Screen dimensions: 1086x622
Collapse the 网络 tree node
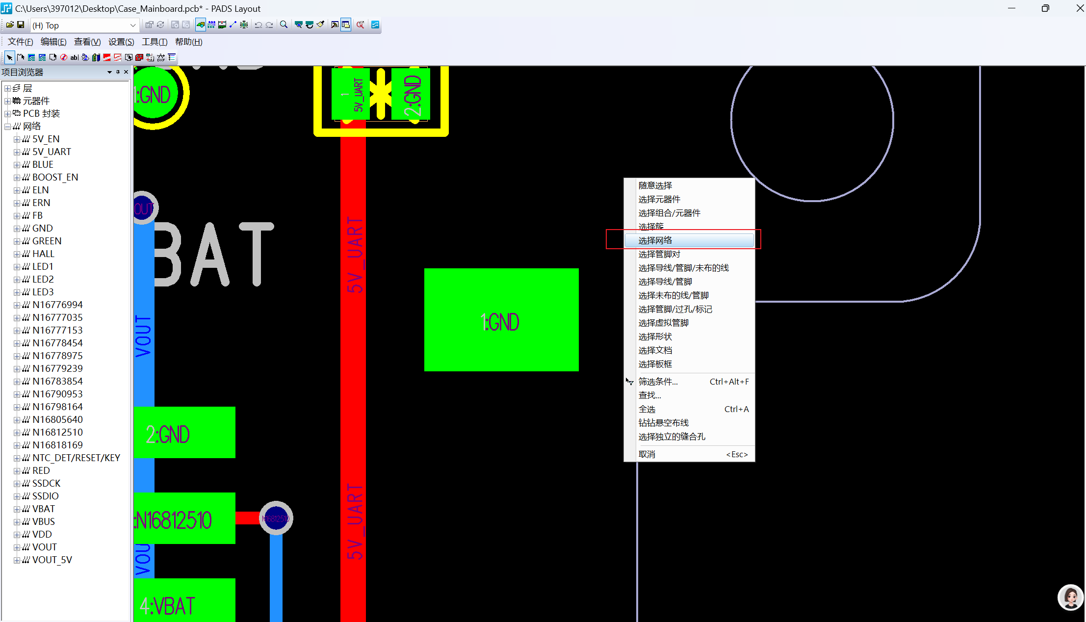pyautogui.click(x=7, y=127)
